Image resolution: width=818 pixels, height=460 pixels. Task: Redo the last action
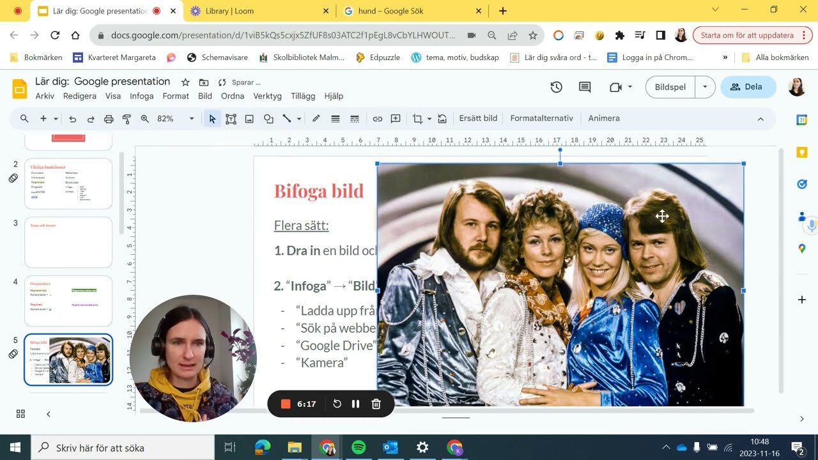click(x=90, y=119)
